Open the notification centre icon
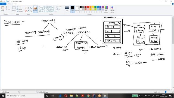 click(x=170, y=96)
